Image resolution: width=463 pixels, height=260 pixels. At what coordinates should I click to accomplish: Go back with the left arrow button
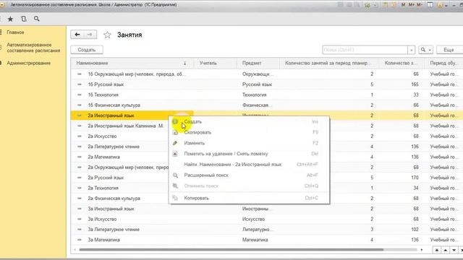[x=77, y=35]
